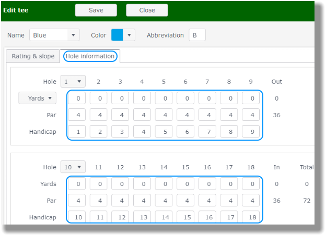The height and width of the screenshot is (236, 326).
Task: Save the tee edits
Action: tap(96, 10)
